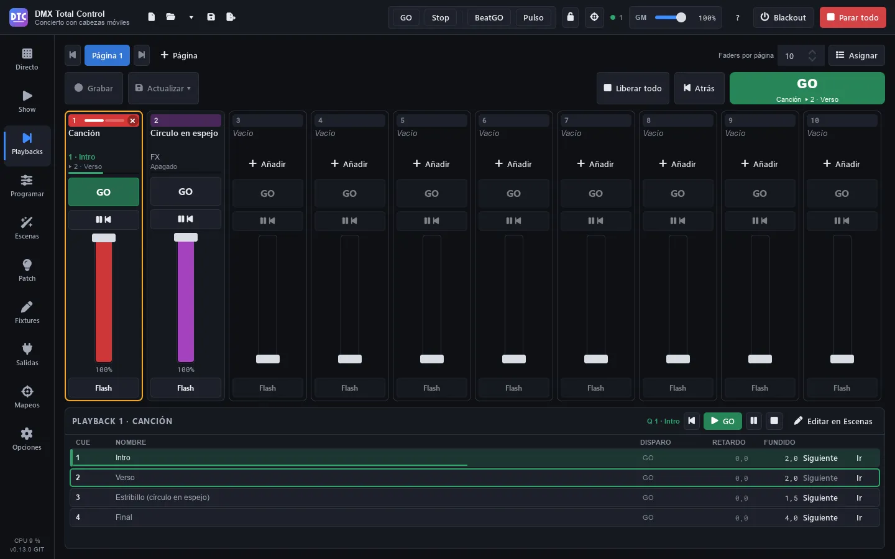The width and height of the screenshot is (895, 559).
Task: Select the Página 1 tab
Action: 108,55
